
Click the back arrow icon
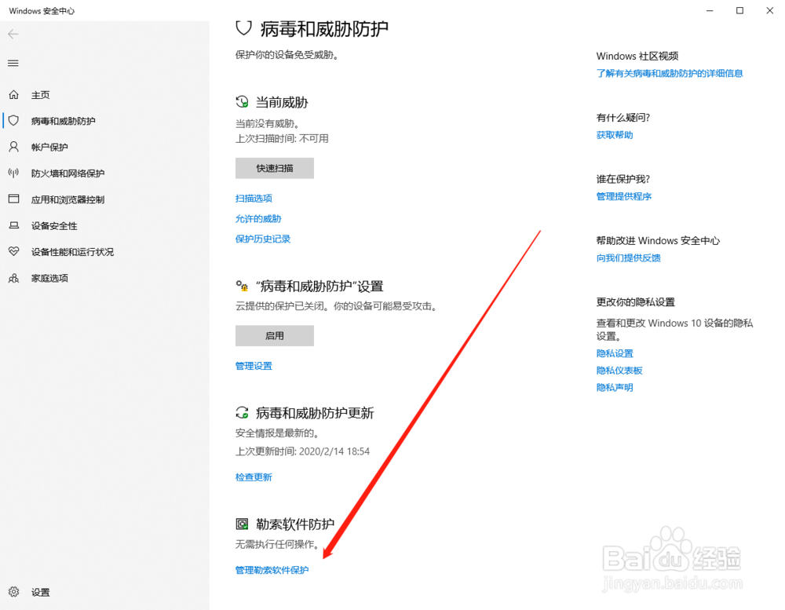[x=13, y=34]
